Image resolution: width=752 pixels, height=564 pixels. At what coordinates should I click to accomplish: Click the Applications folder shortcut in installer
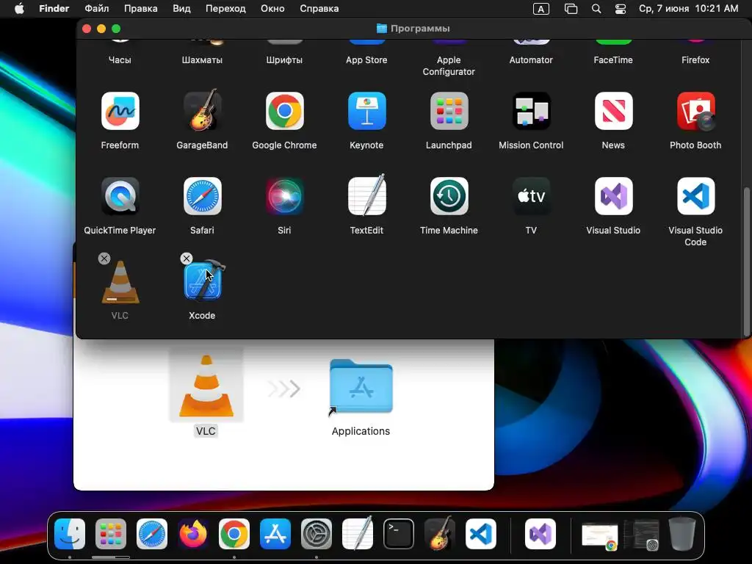[361, 388]
